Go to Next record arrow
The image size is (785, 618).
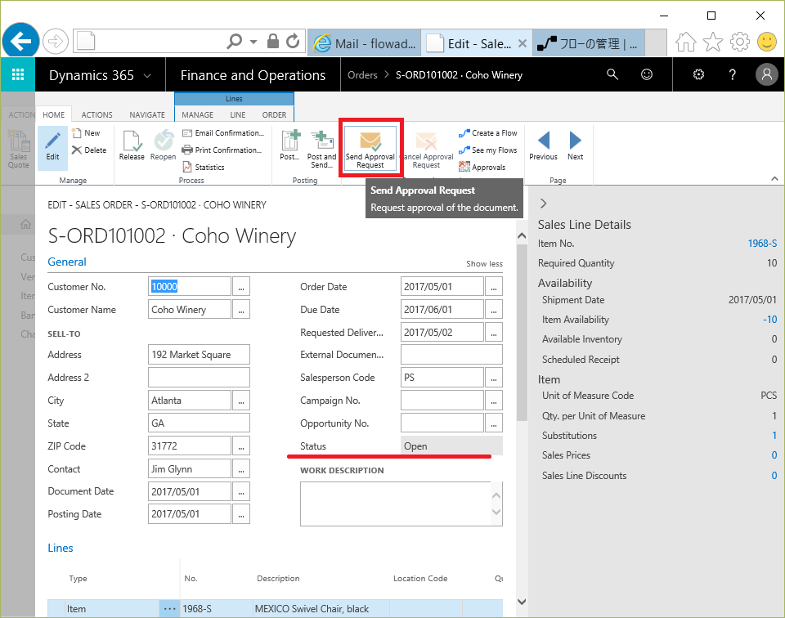coord(575,146)
